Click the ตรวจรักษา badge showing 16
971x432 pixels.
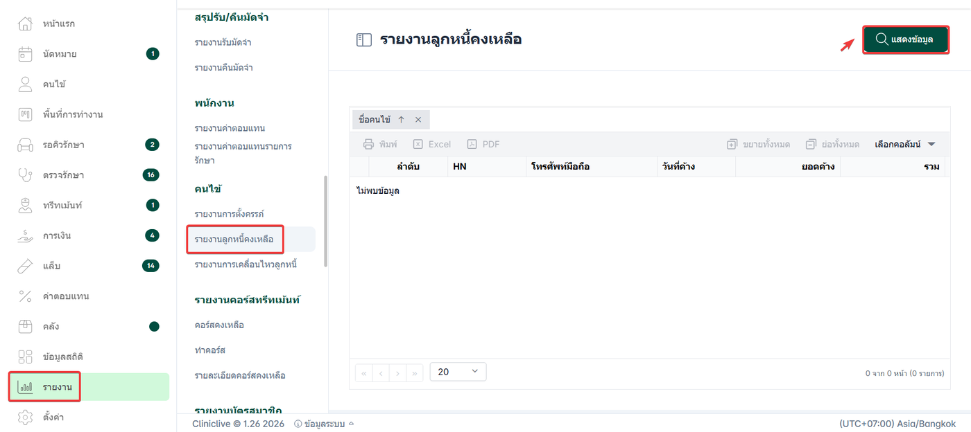(151, 174)
